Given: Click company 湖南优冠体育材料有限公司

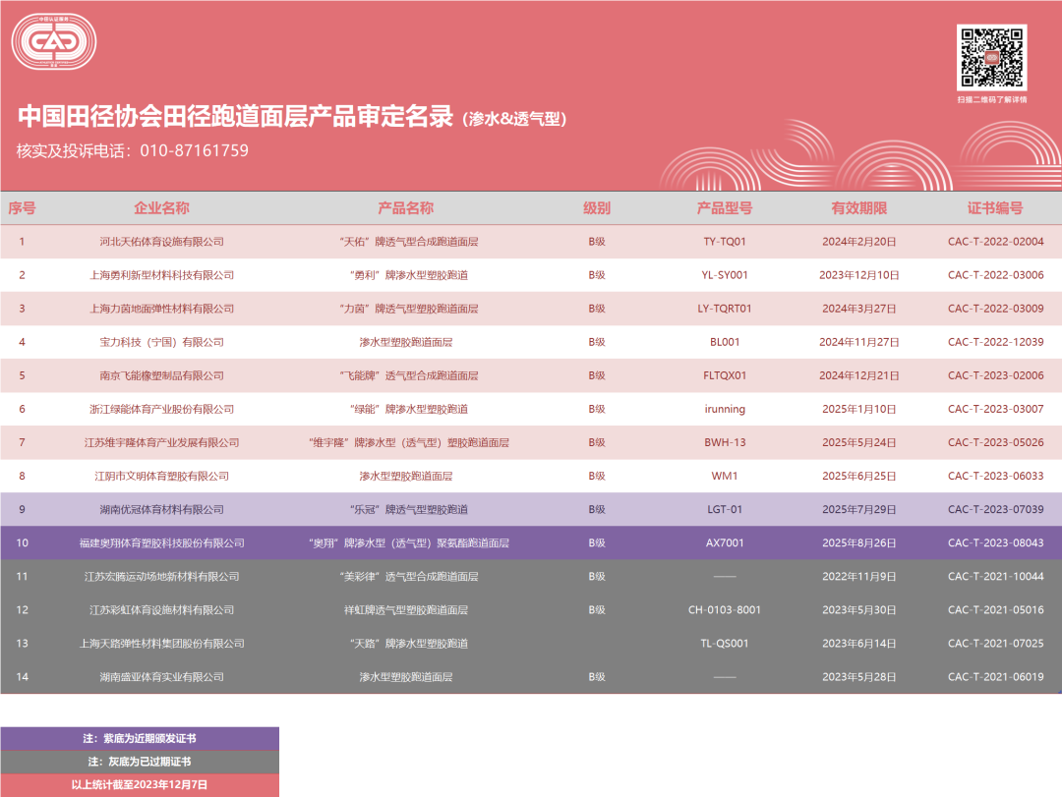Looking at the screenshot, I should pyautogui.click(x=161, y=510).
